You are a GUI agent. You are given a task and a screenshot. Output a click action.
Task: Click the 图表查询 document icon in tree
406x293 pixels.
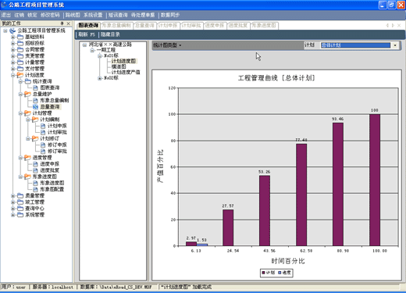click(36, 88)
